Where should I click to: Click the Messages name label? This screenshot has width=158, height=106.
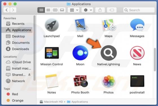click(137, 36)
